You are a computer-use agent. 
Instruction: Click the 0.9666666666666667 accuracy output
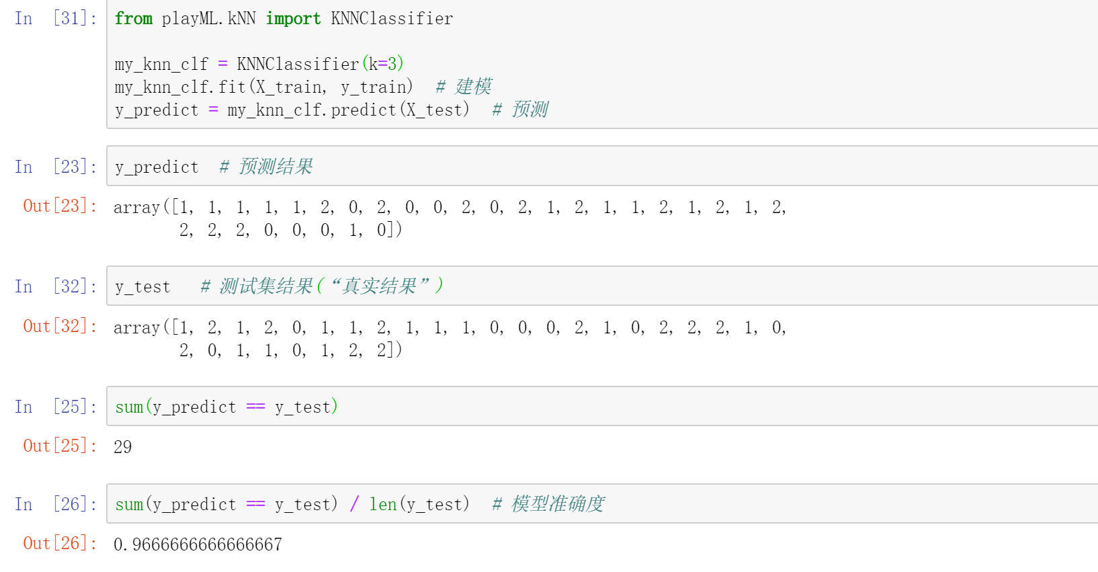click(198, 544)
